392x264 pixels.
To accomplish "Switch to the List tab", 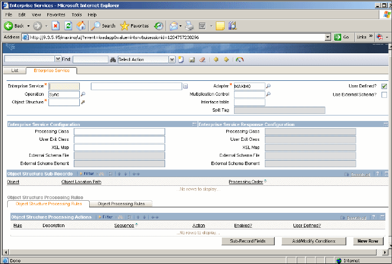I will [15, 70].
